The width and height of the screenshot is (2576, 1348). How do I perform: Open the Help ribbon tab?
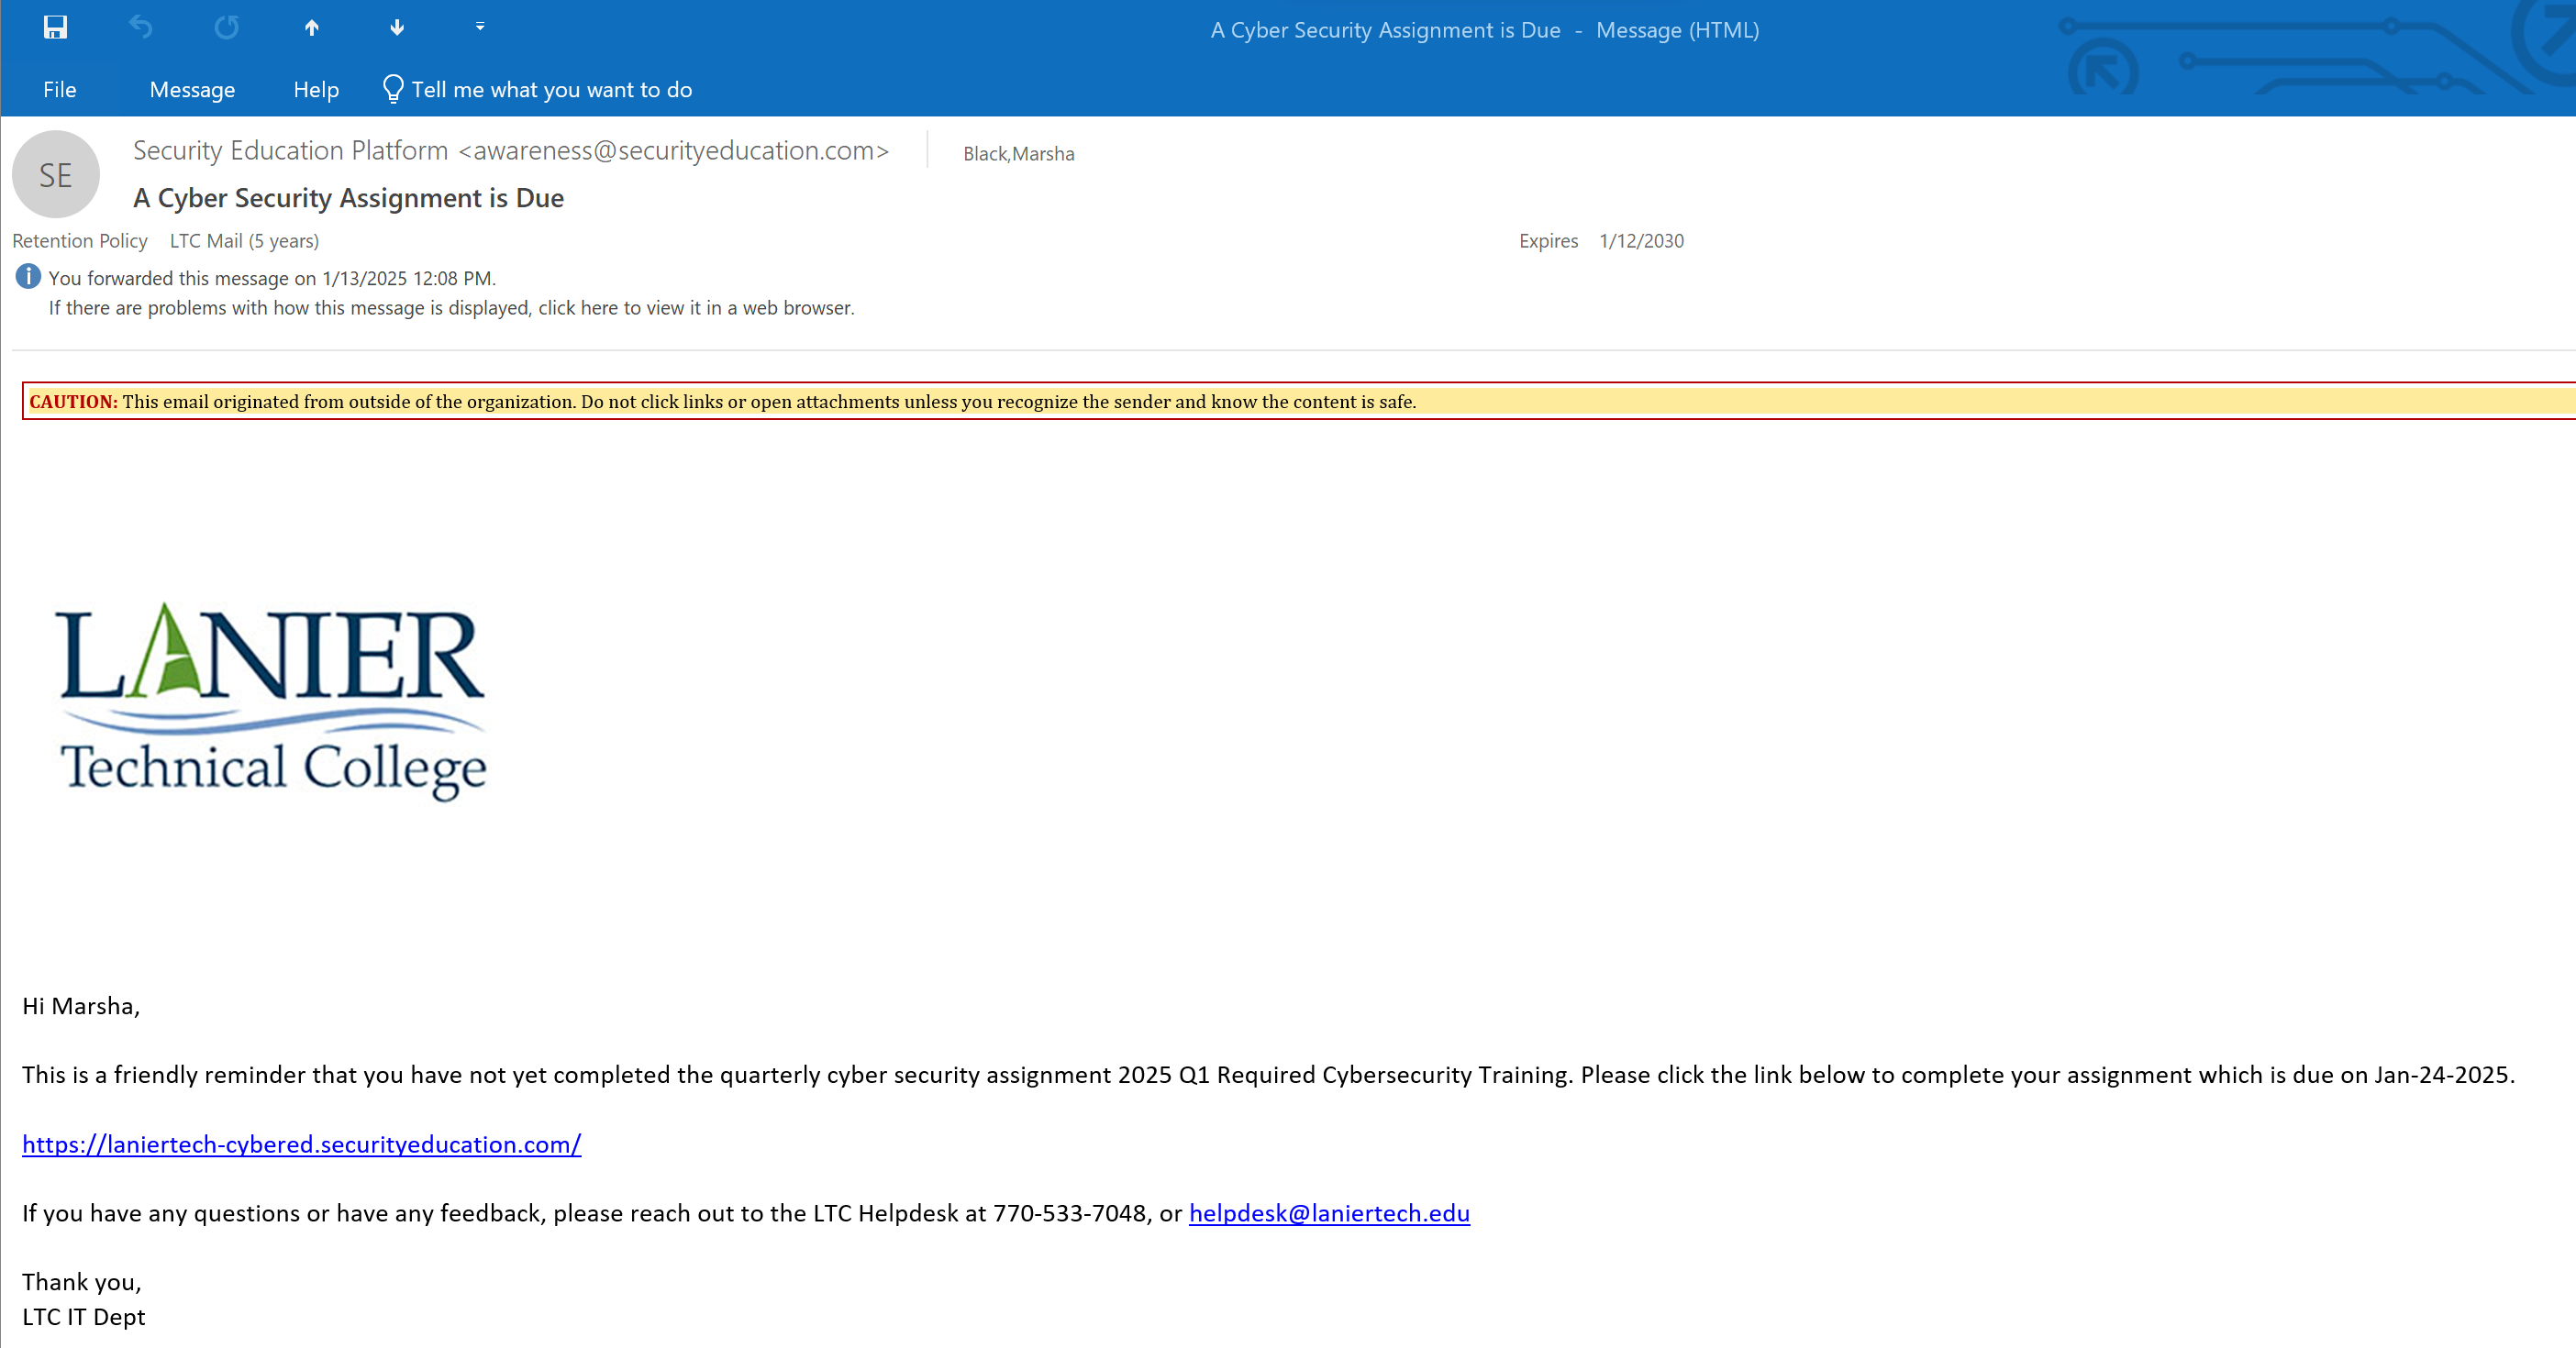(316, 90)
